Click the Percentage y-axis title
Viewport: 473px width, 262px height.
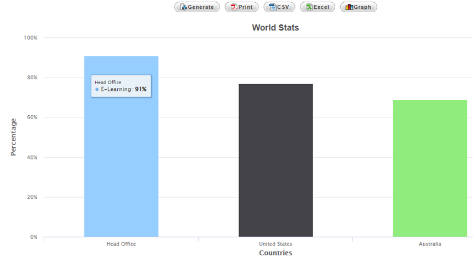(x=14, y=137)
